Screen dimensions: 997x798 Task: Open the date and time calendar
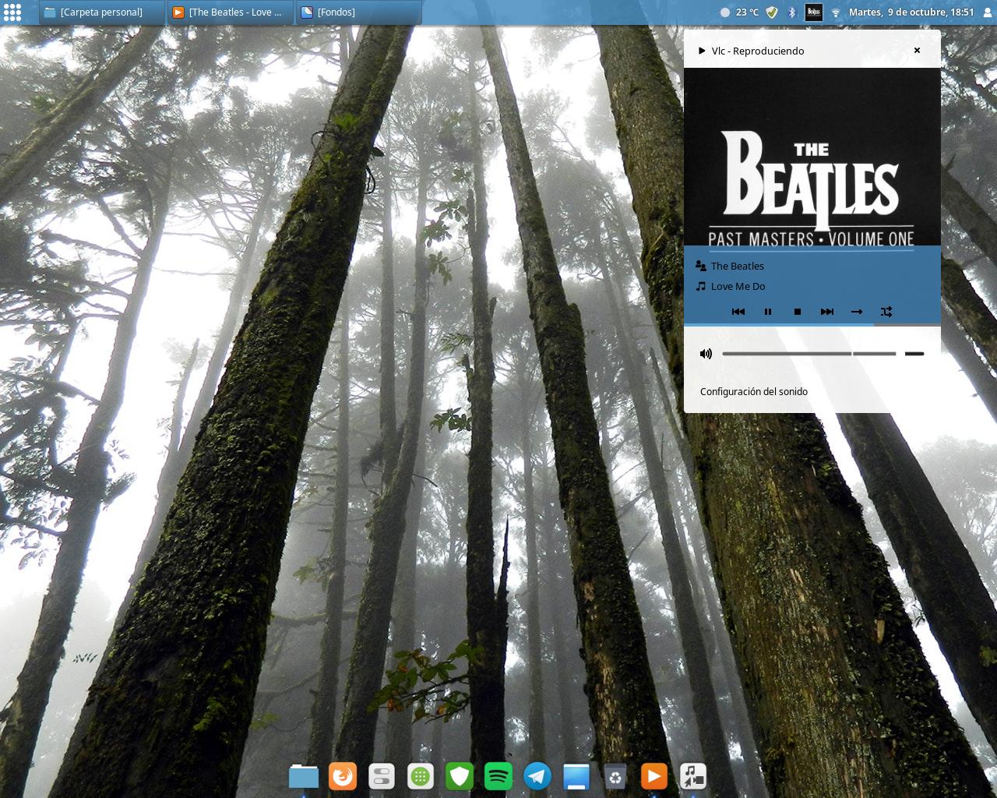(911, 12)
